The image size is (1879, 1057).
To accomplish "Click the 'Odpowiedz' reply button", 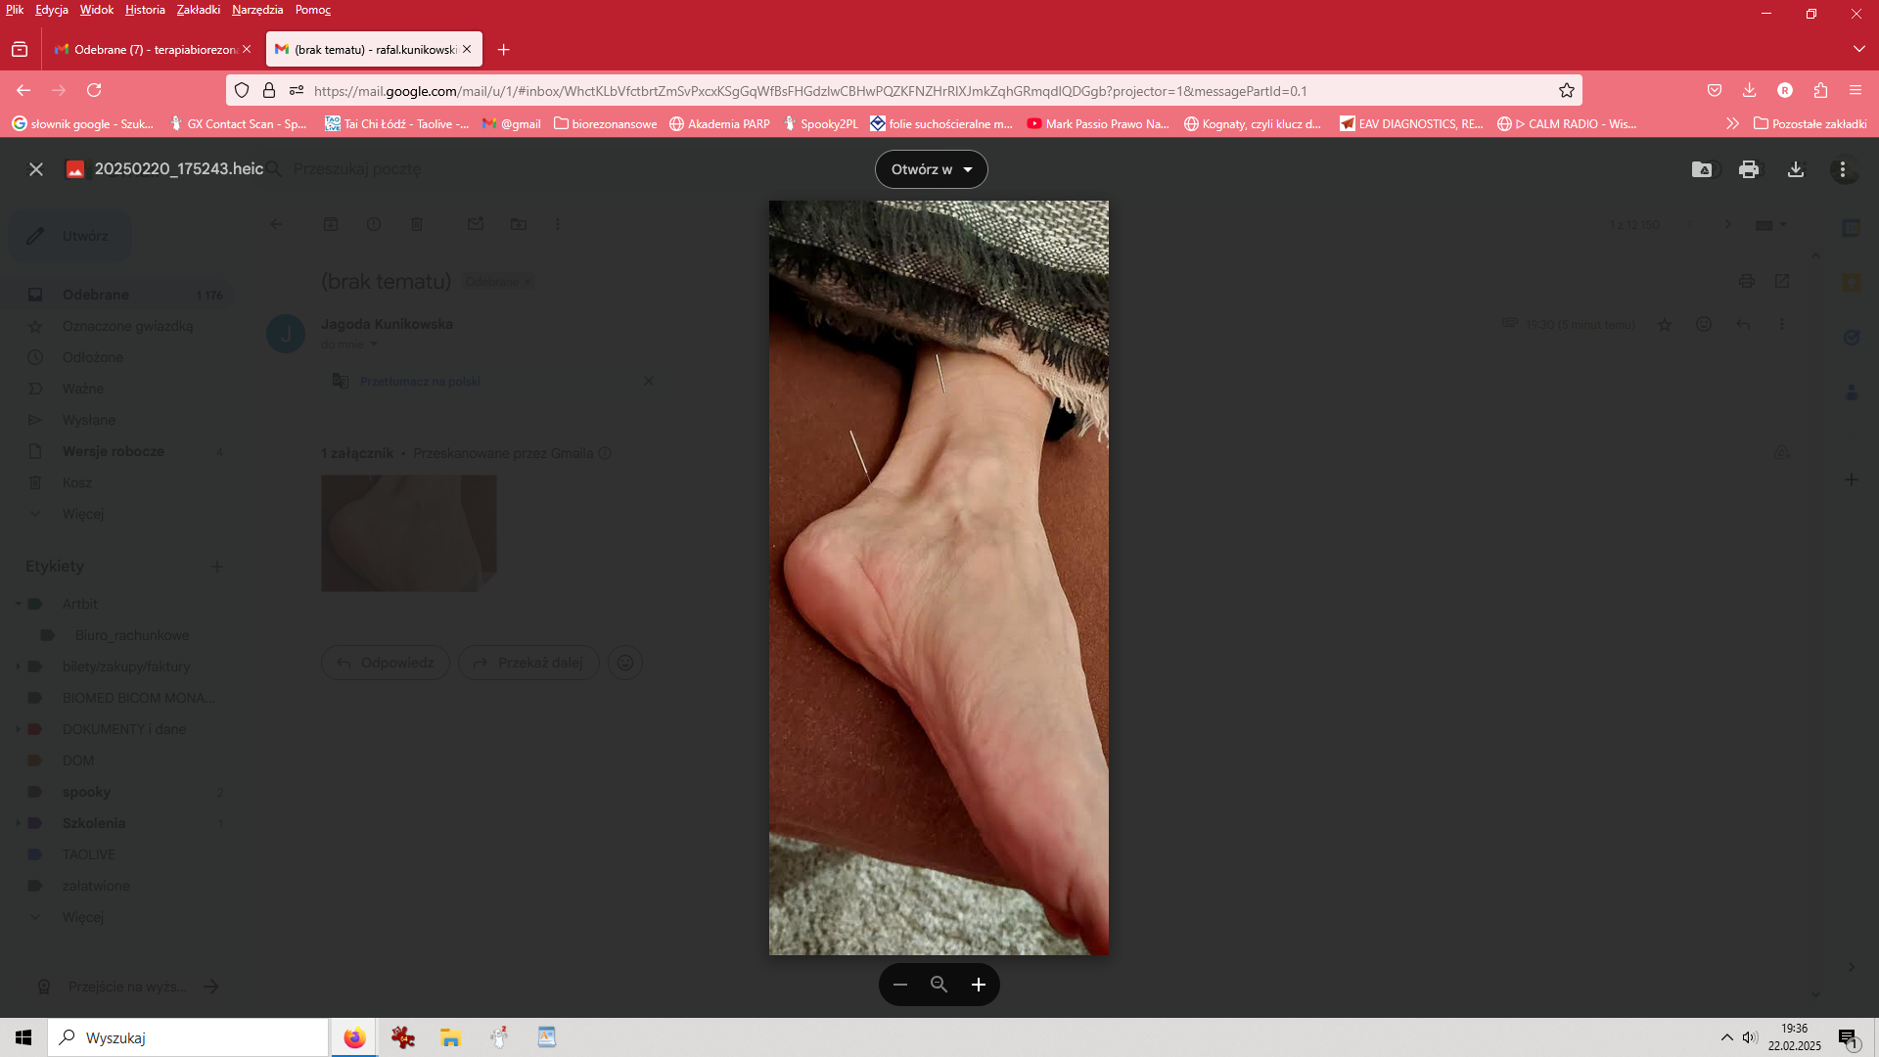I will pyautogui.click(x=386, y=663).
